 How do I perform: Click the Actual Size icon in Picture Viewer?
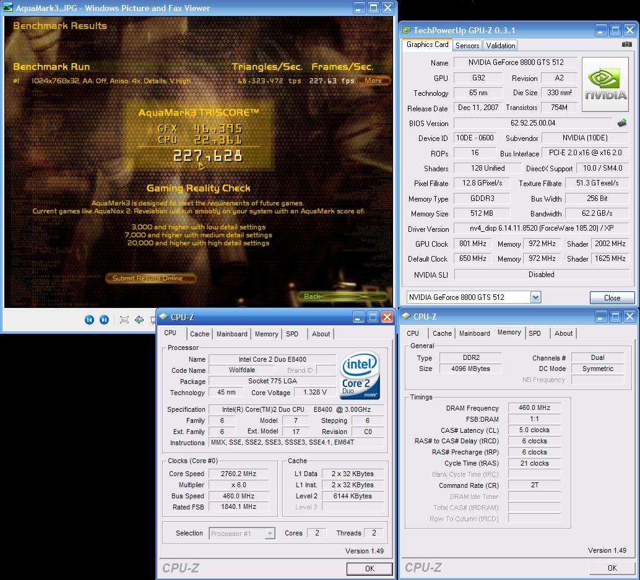coord(139,320)
